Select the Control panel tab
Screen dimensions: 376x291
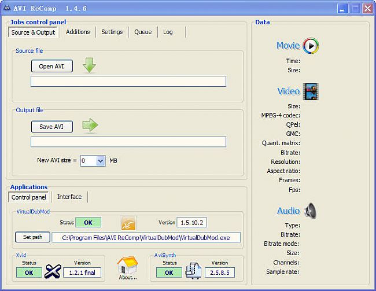28,197
